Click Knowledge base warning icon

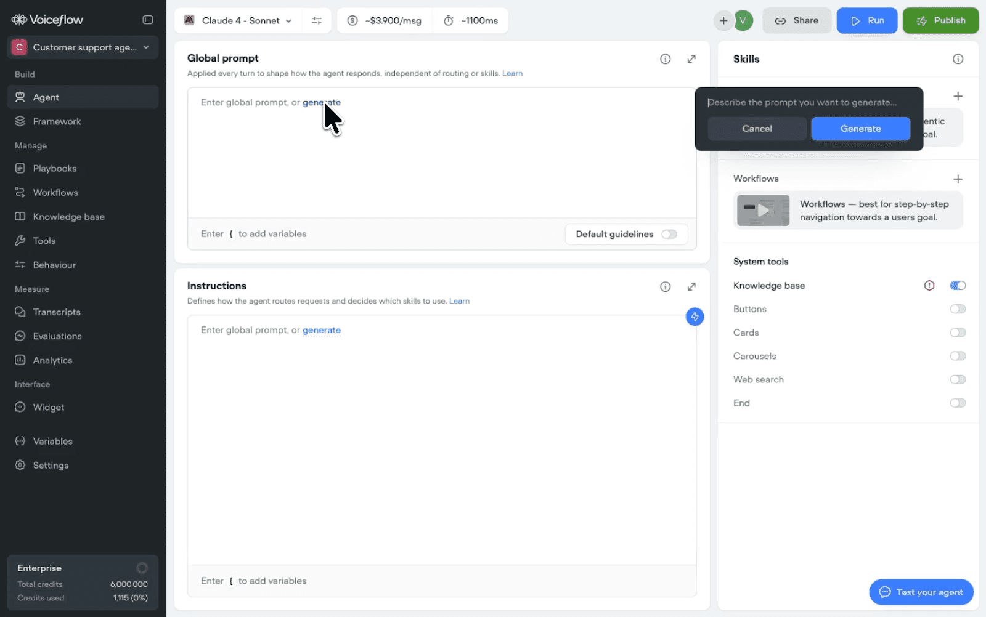click(x=929, y=285)
